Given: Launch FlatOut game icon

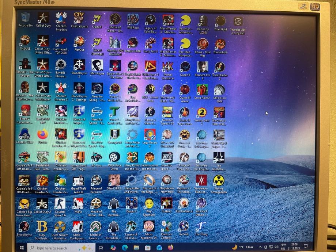Looking at the screenshot, I should (79, 44).
